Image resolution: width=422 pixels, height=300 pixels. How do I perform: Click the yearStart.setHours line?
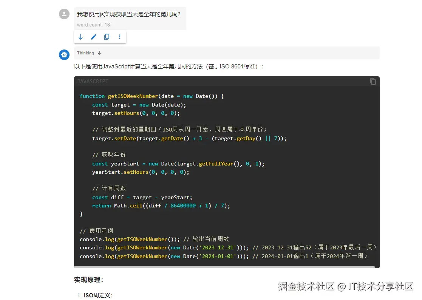click(141, 172)
